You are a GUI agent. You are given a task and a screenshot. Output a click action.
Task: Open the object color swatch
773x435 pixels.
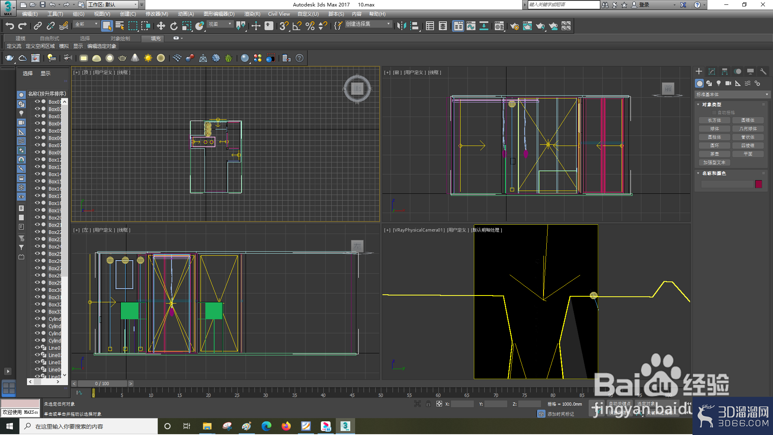[x=759, y=184]
